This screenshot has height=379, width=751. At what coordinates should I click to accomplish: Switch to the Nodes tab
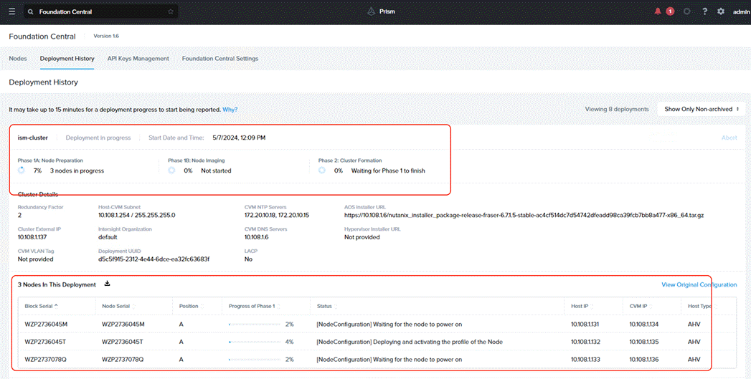[18, 58]
